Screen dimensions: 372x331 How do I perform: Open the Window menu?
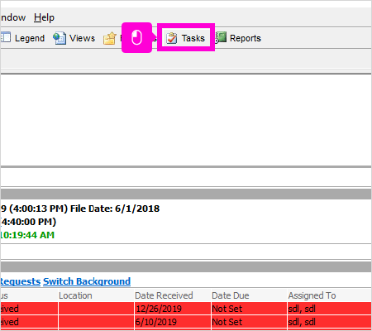tap(13, 17)
